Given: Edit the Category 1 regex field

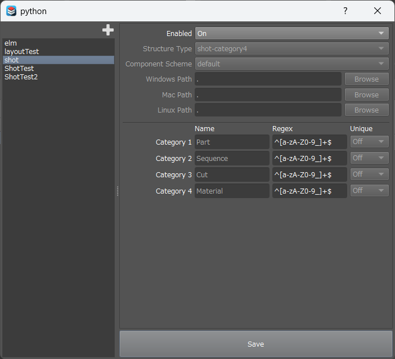Looking at the screenshot, I should click(x=309, y=142).
